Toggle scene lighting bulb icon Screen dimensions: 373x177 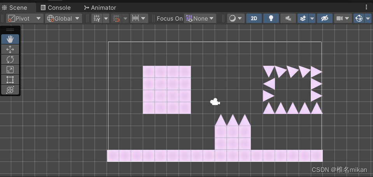(271, 18)
